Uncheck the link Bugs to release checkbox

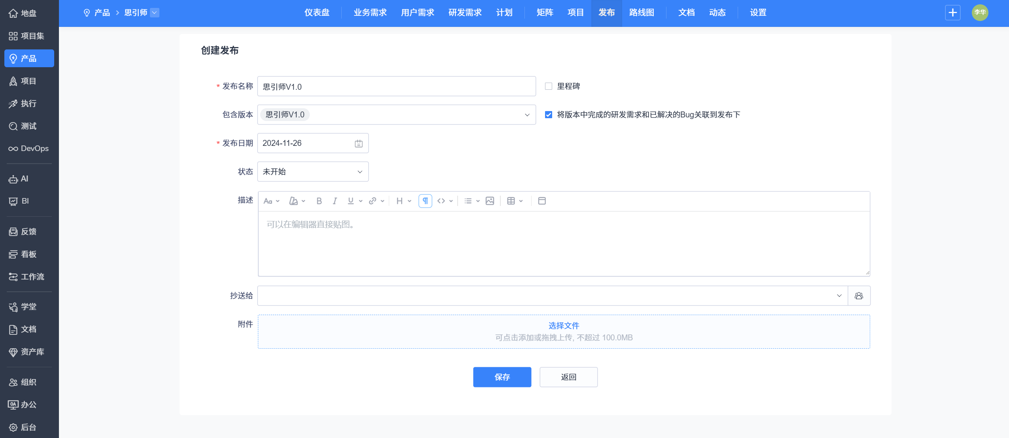[x=548, y=115]
